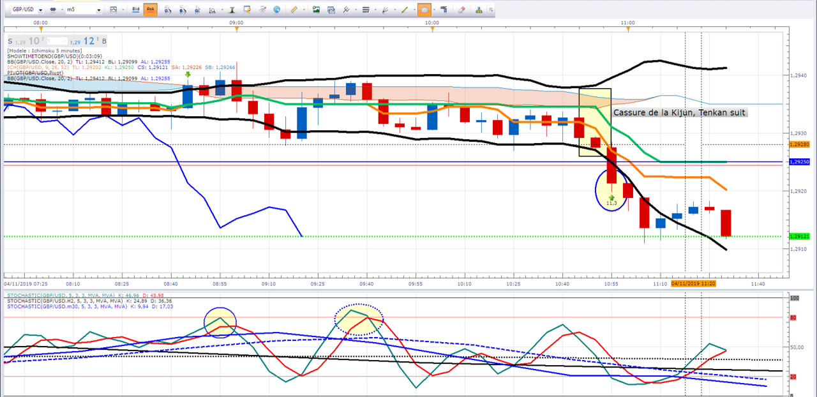Image resolution: width=817 pixels, height=397 pixels.
Task: Expand the ruler tool dropdown arrow
Action: tap(304, 10)
